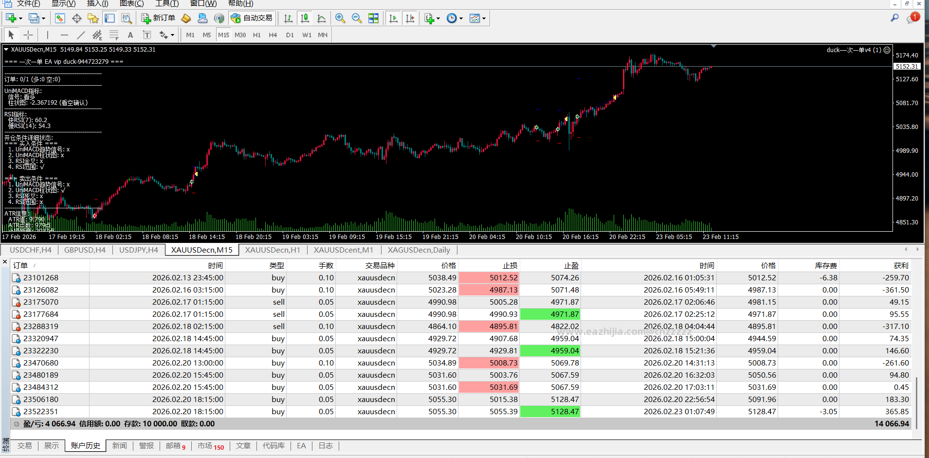This screenshot has height=458, width=929.
Task: Open the 交易 terminal tab
Action: click(25, 446)
